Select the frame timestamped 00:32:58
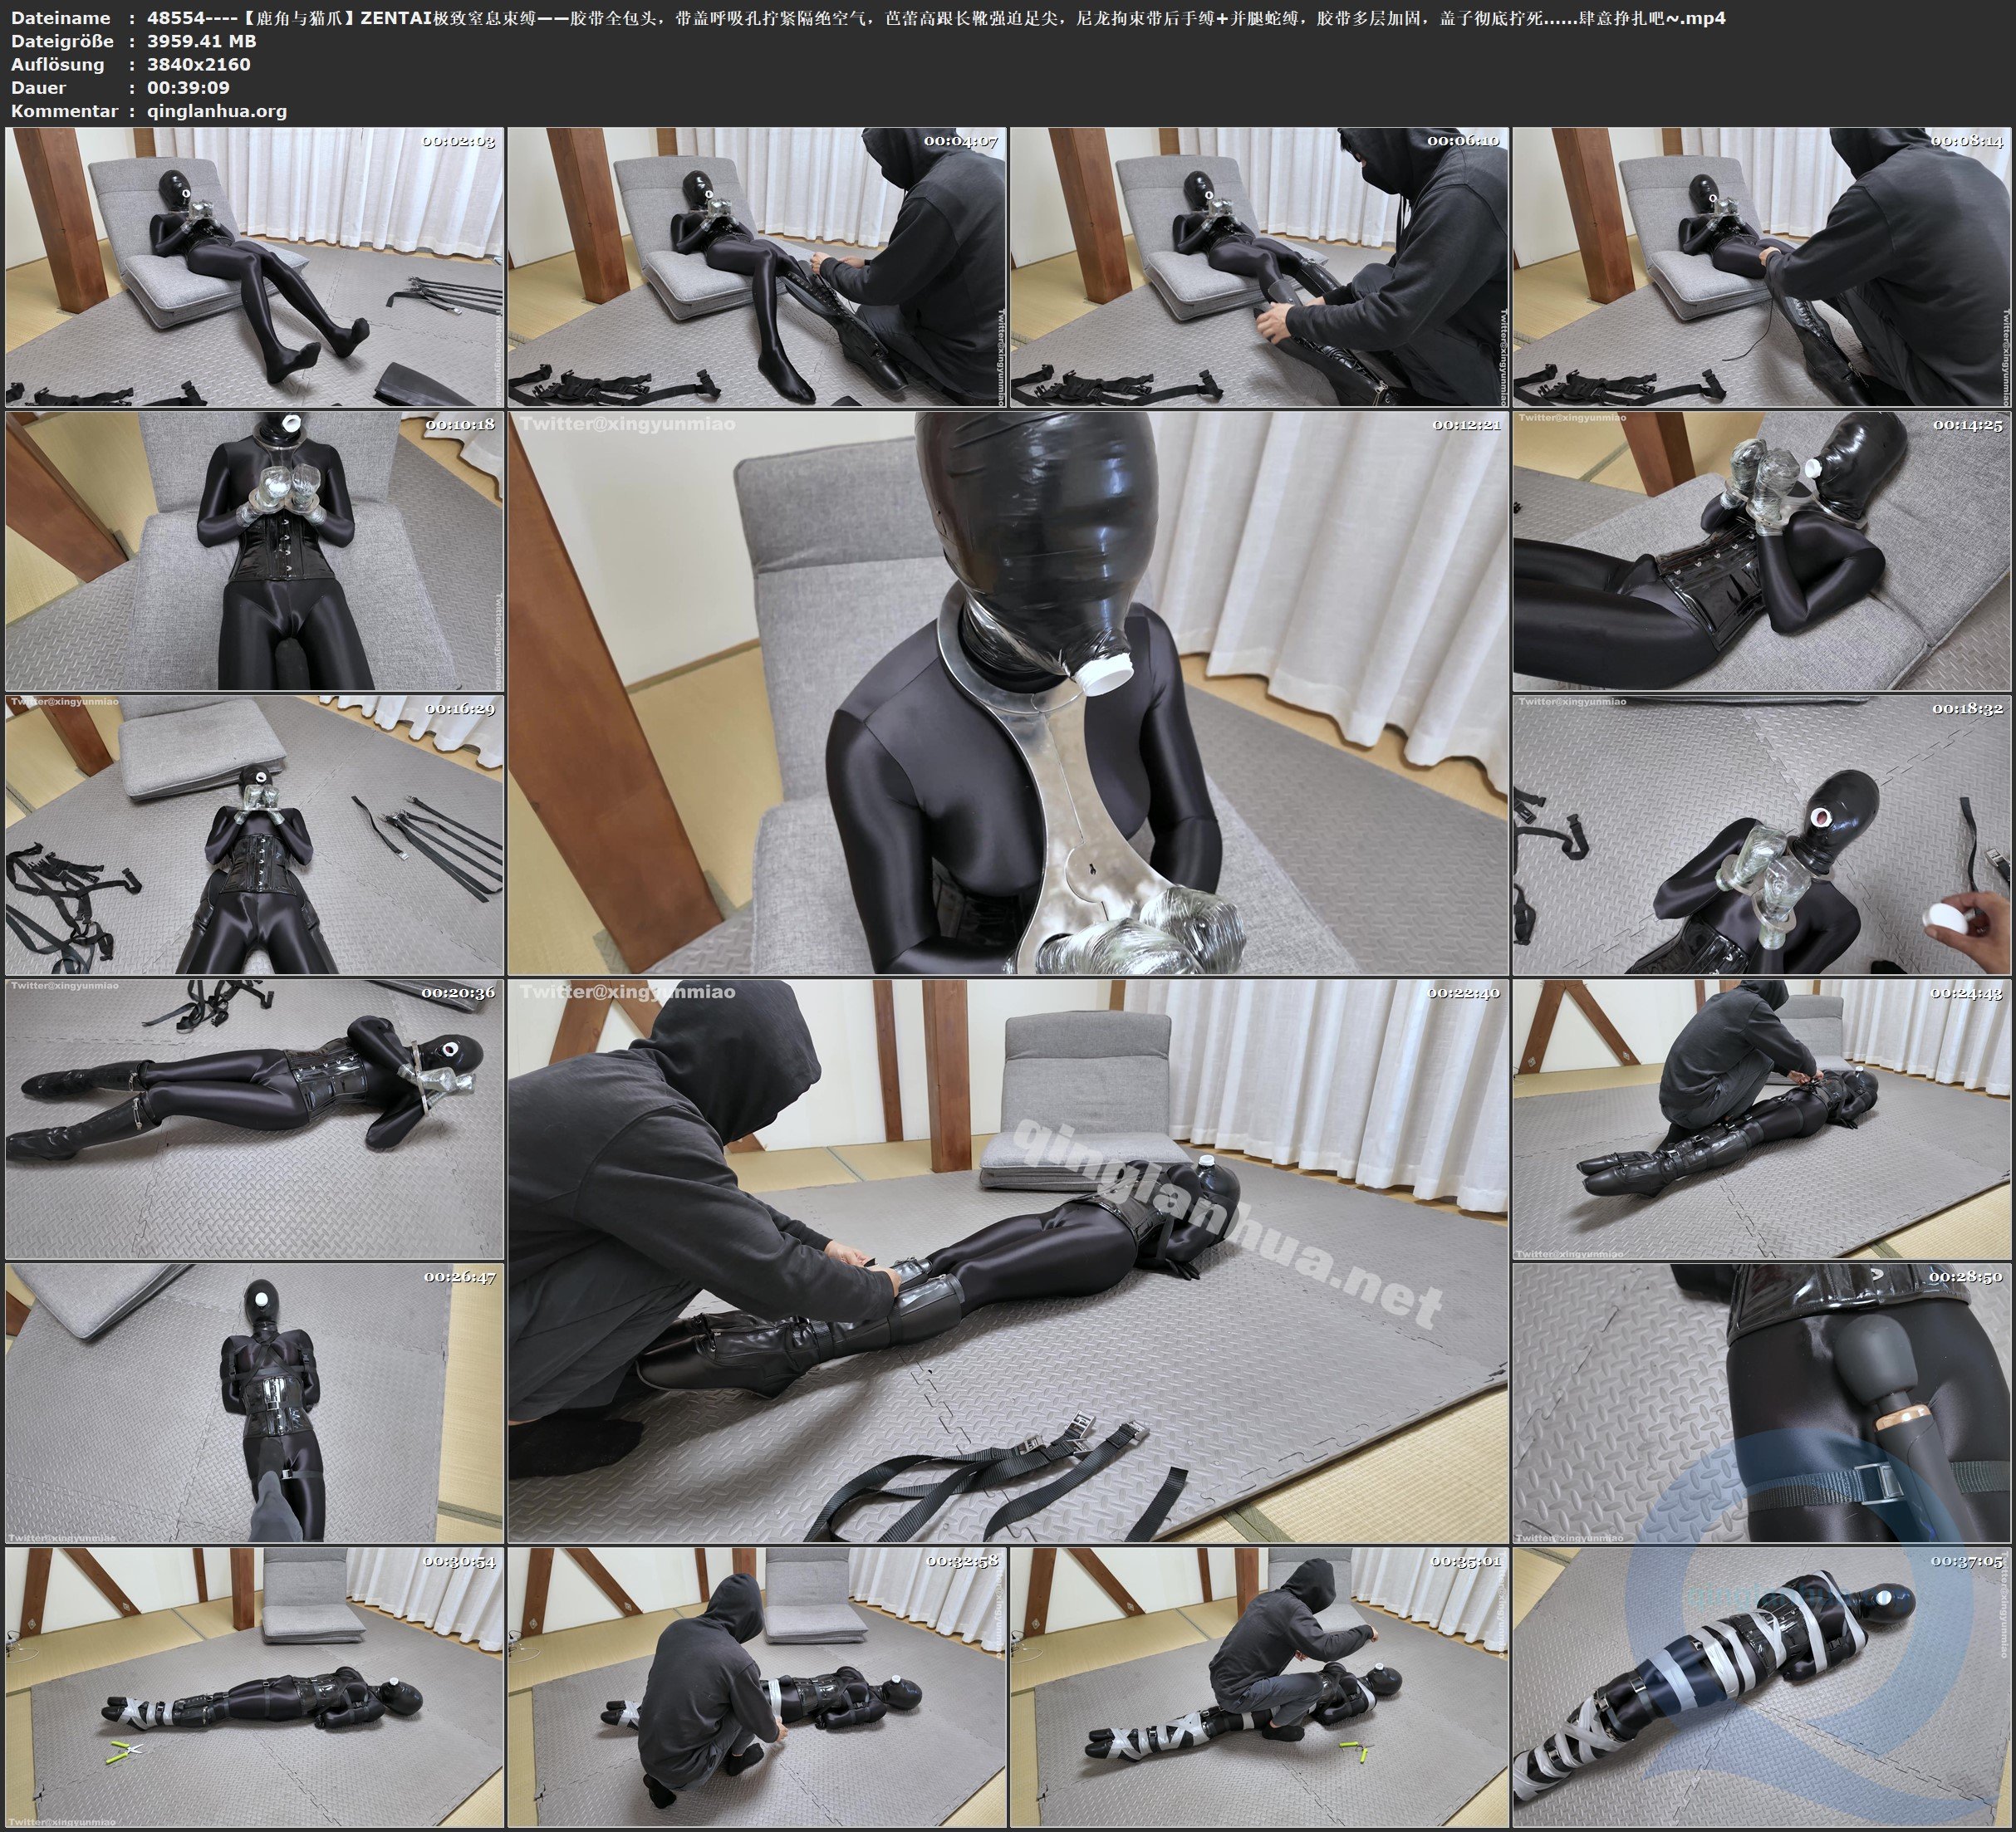The height and width of the screenshot is (1832, 2016). pyautogui.click(x=757, y=1687)
